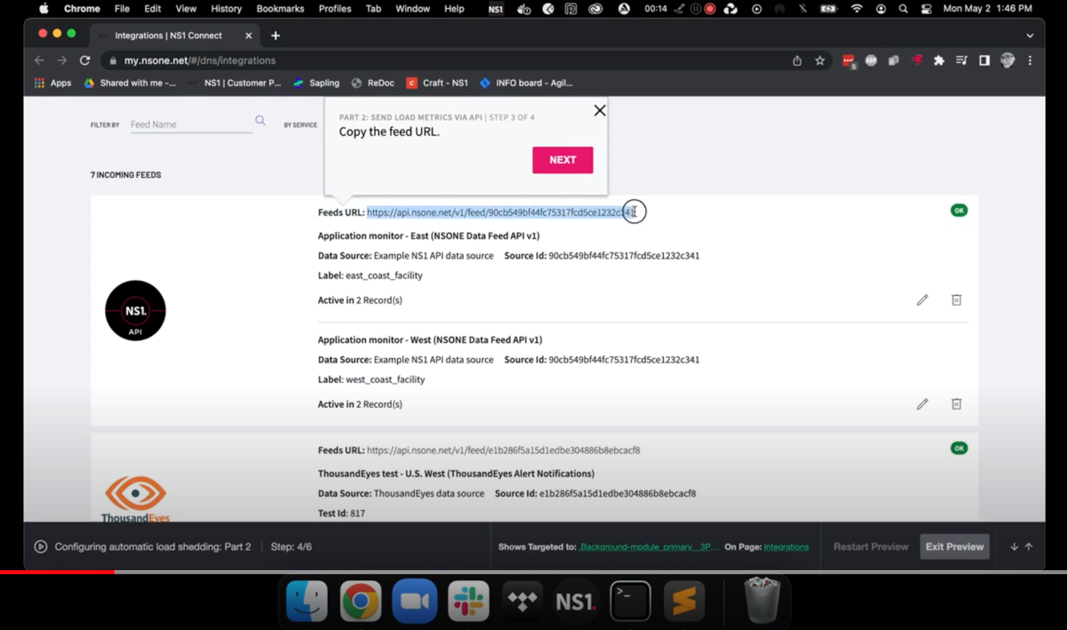Open the Profiles menu

[x=335, y=9]
